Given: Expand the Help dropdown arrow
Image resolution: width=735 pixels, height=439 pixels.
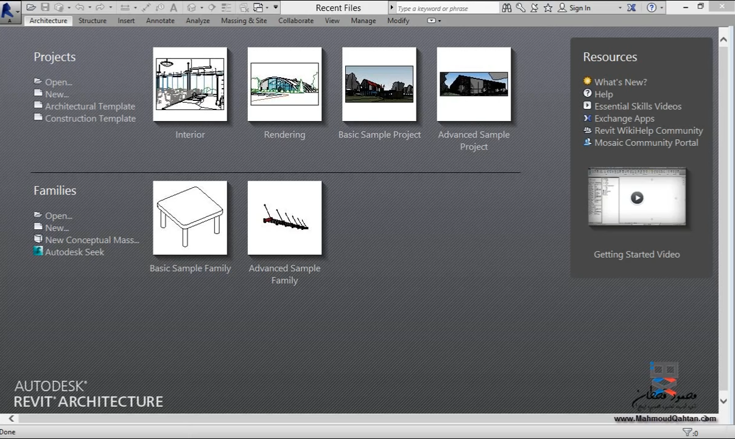Looking at the screenshot, I should click(661, 8).
